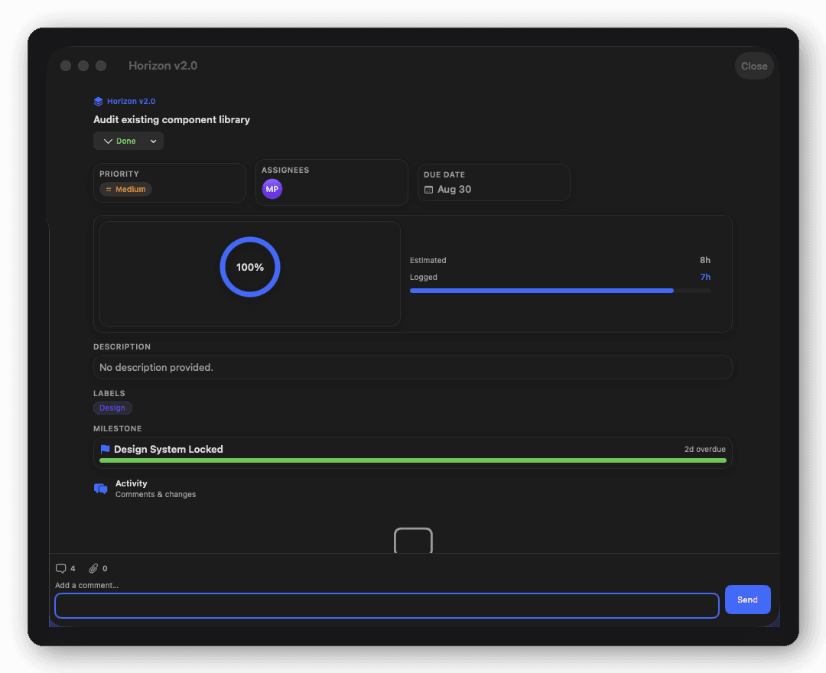Click the MP assignee avatar
The image size is (826, 673).
(272, 189)
